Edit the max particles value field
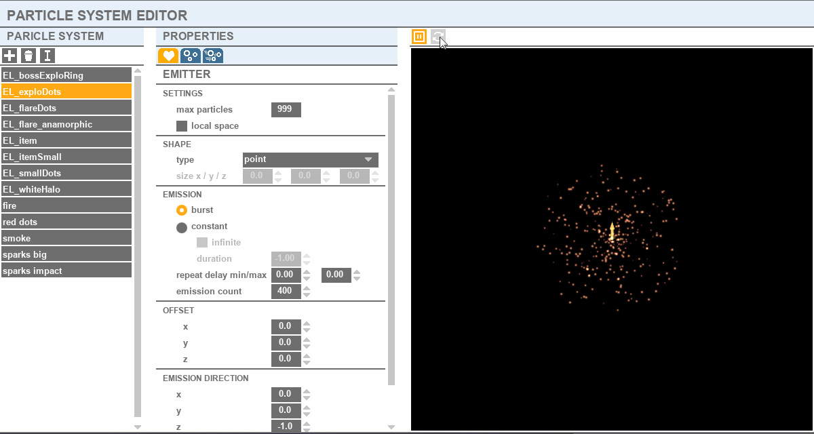Screen dimensions: 814x434 pos(286,109)
